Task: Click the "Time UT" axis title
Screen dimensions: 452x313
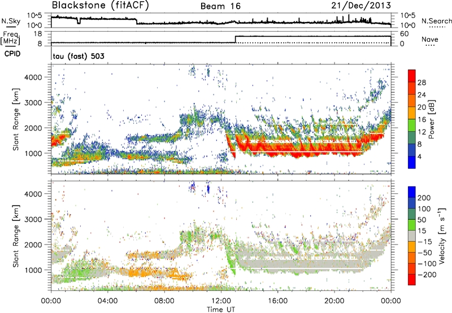Action: (221, 310)
